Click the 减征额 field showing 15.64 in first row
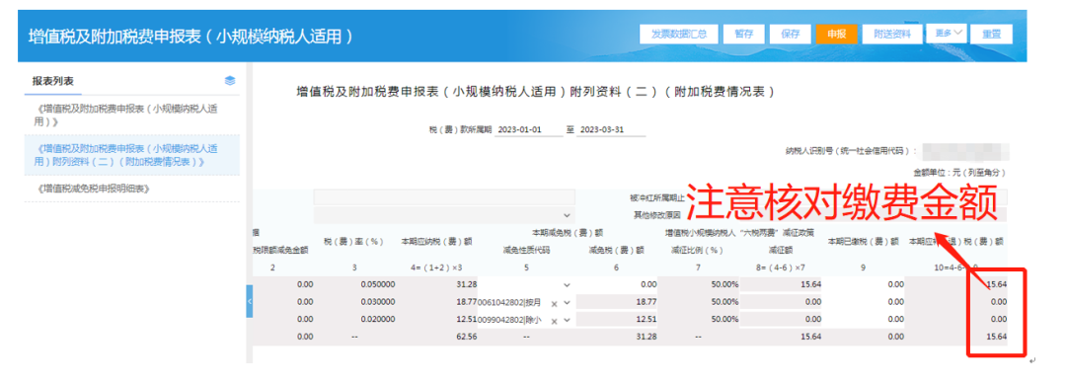 point(781,285)
